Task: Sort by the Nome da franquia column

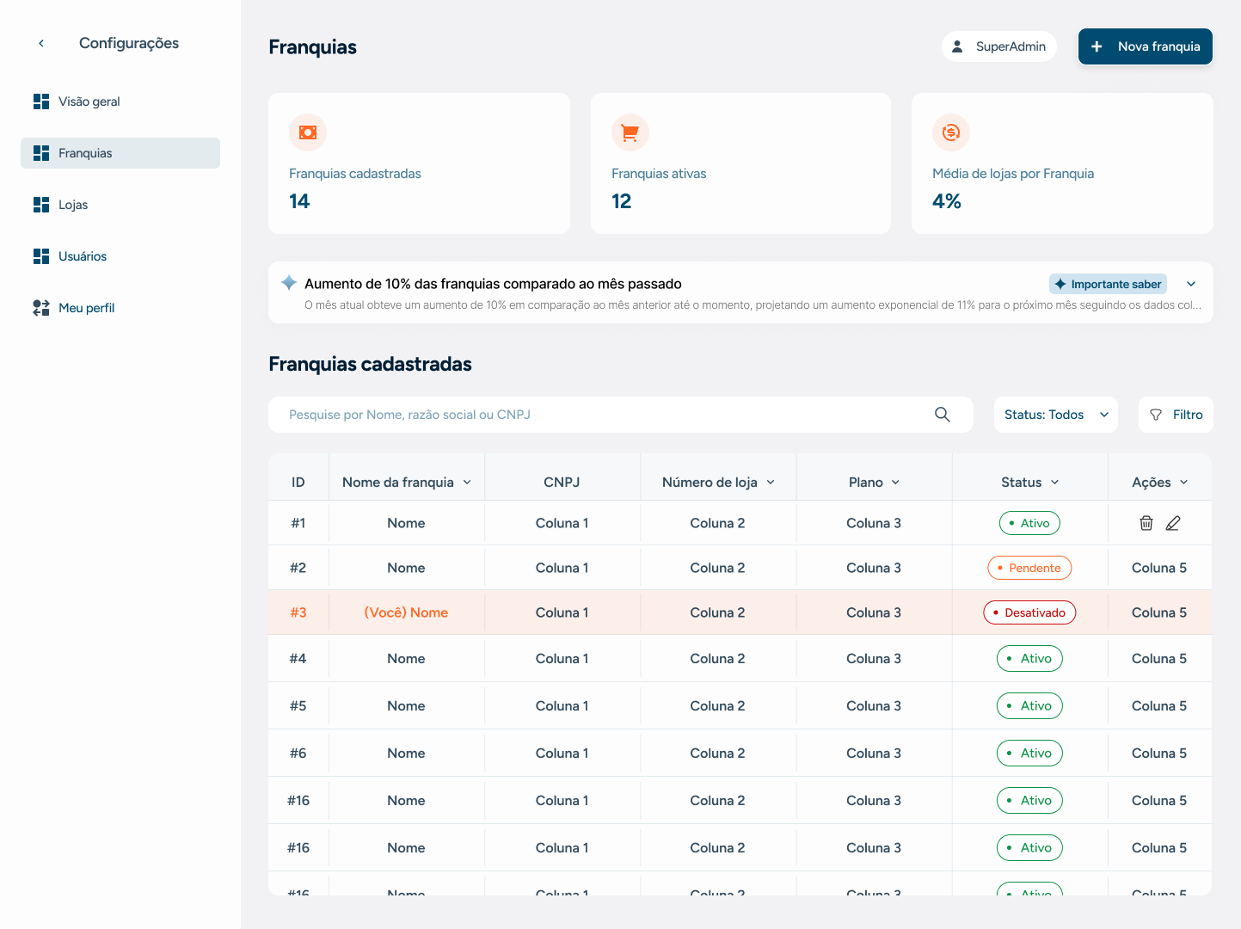Action: [x=407, y=483]
